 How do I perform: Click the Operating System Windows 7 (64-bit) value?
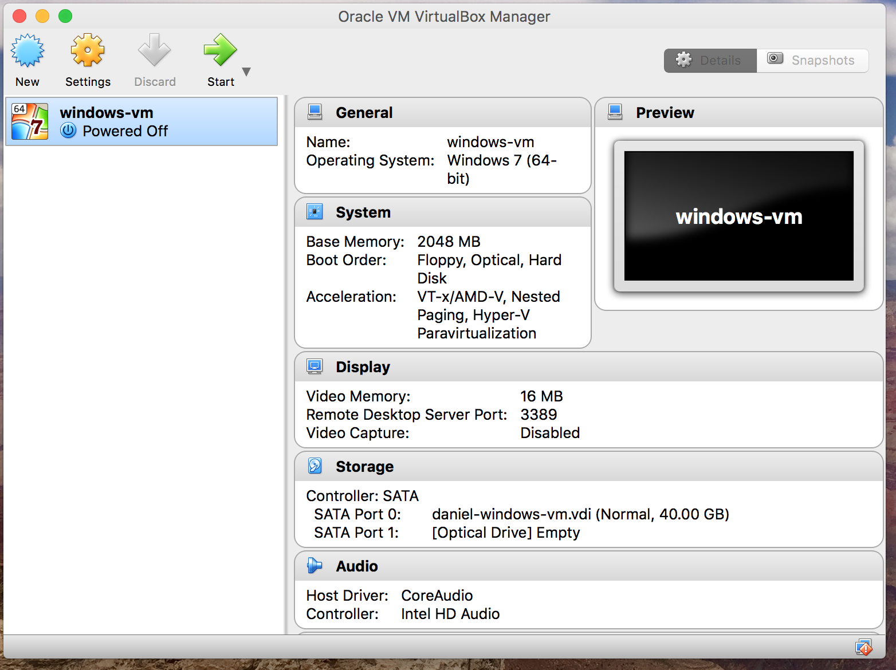click(x=502, y=170)
